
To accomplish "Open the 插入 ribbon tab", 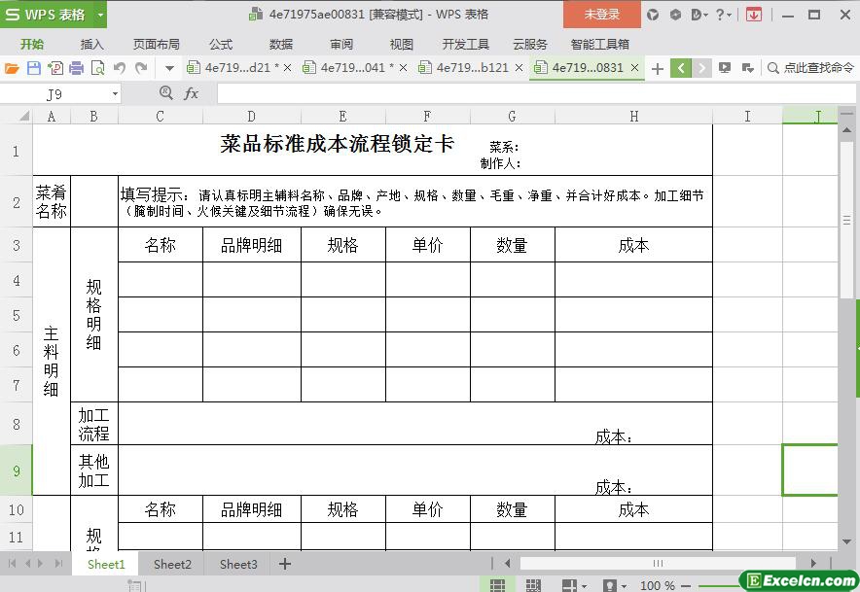I will tap(92, 45).
